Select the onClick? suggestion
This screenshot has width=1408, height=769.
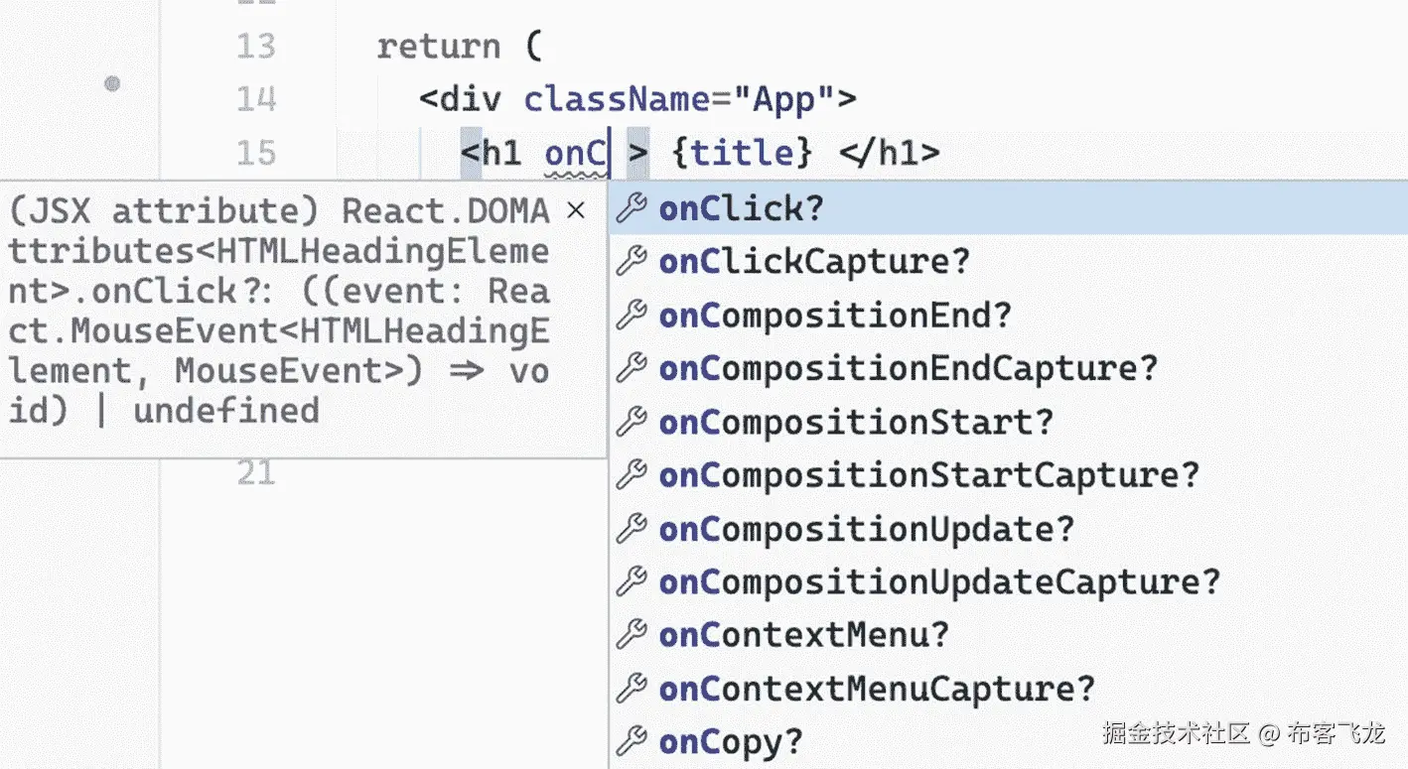point(1008,208)
